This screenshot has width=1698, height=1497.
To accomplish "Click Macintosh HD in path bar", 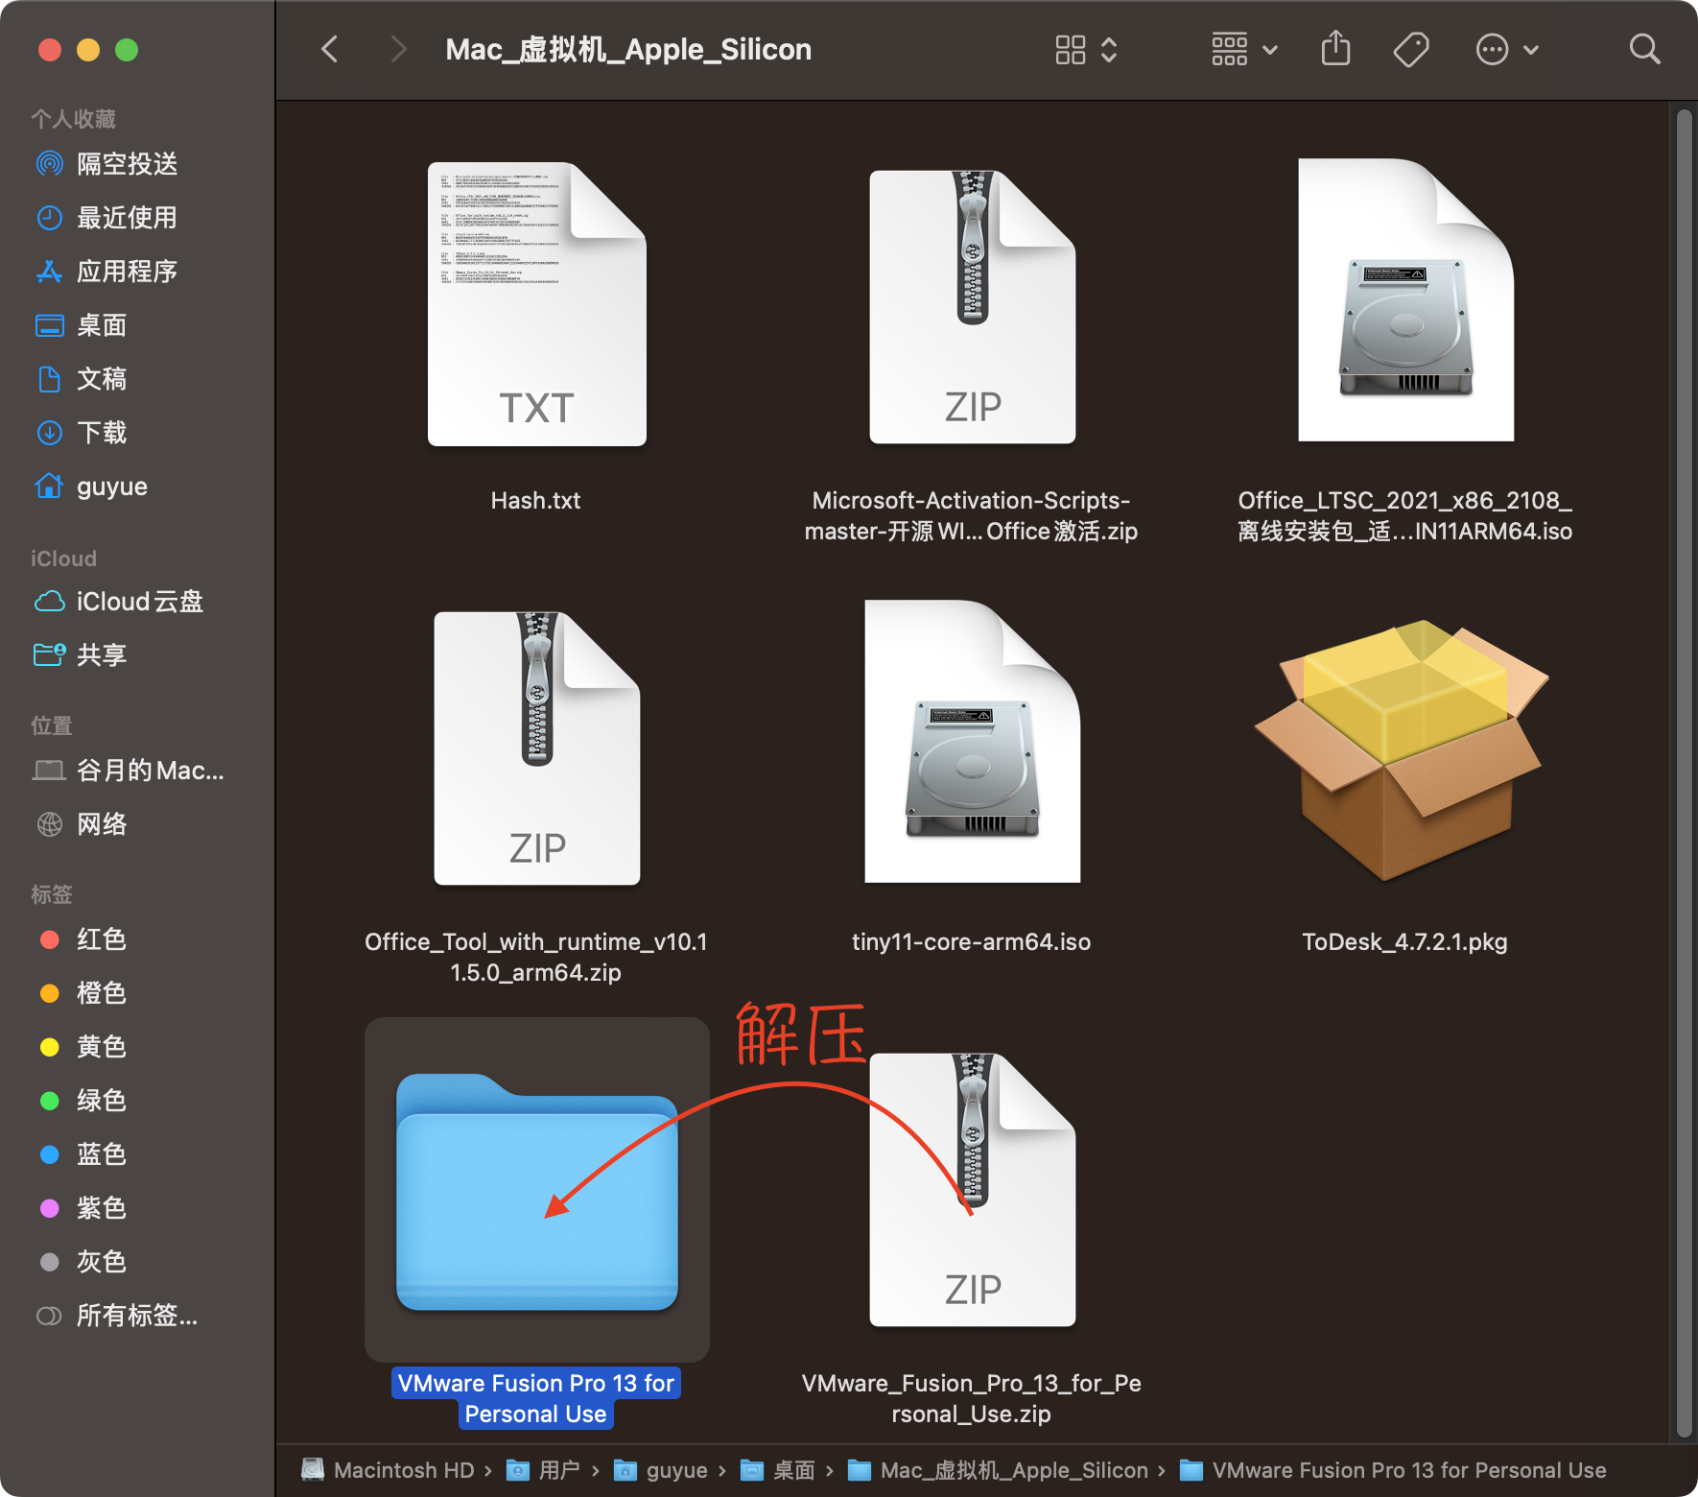I will [389, 1470].
